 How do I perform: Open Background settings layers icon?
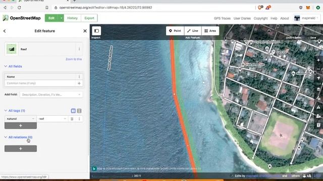click(318, 89)
